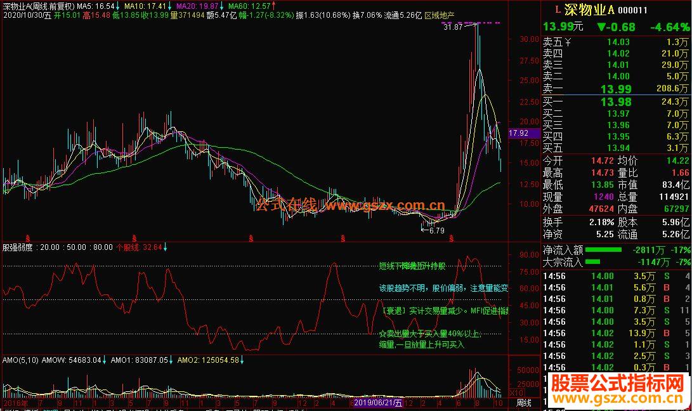The width and height of the screenshot is (692, 411).
Task: Click the 买五 price 13.94
Action: coord(618,148)
